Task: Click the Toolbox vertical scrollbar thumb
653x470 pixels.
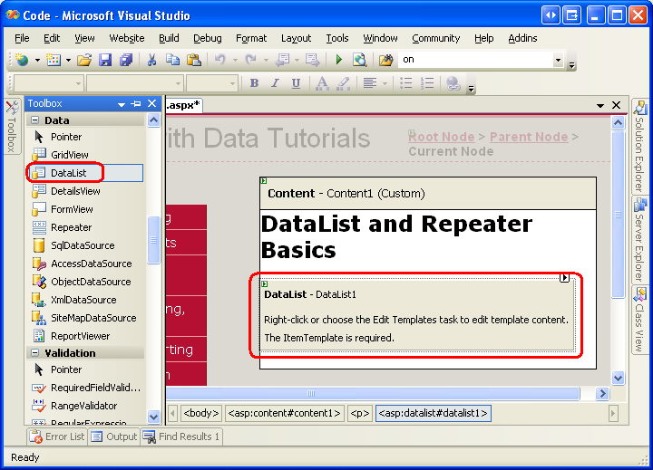Action: point(153,240)
